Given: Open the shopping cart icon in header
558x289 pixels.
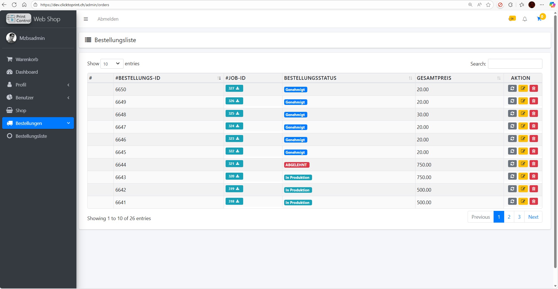Looking at the screenshot, I should click(539, 19).
